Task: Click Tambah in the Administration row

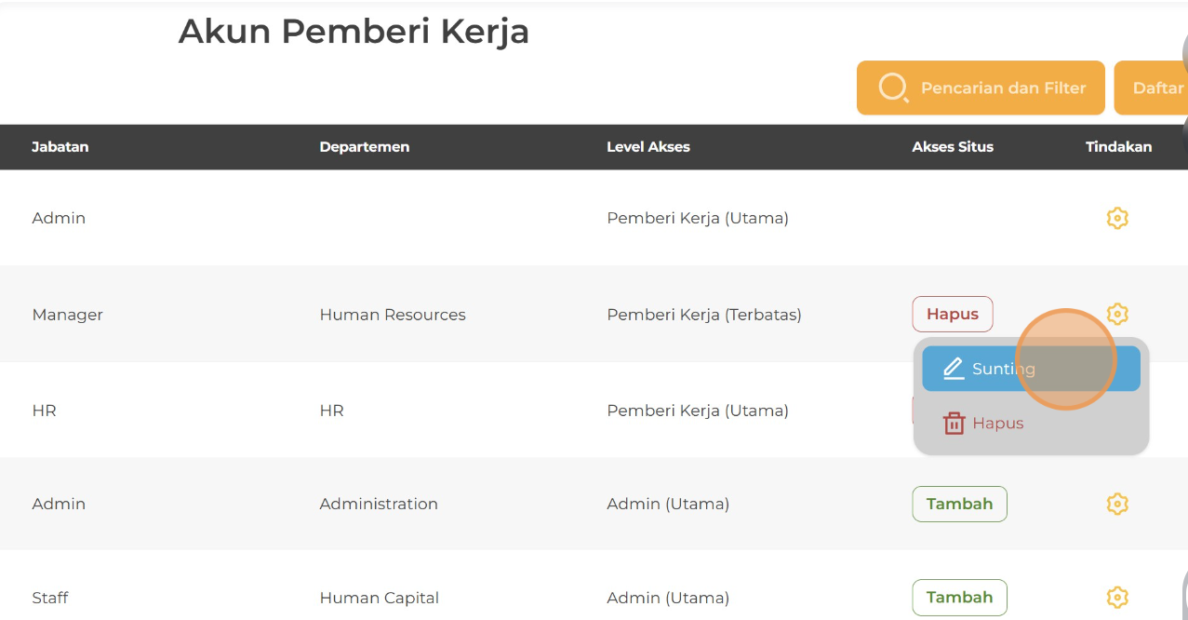Action: (959, 504)
